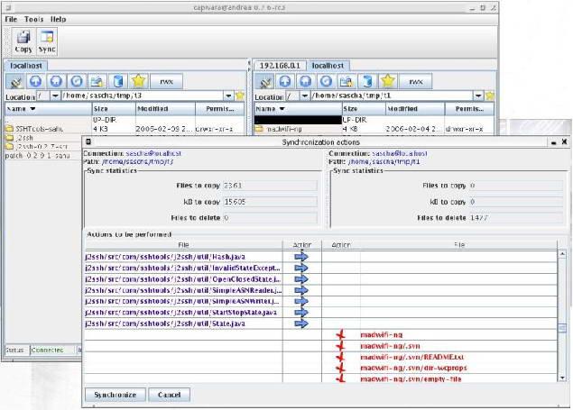The height and width of the screenshot is (410, 573).
Task: Click the blue copy arrow for Hash.java
Action: click(301, 257)
